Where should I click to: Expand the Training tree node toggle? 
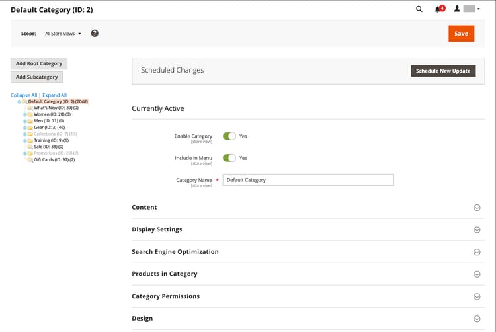[x=25, y=141]
